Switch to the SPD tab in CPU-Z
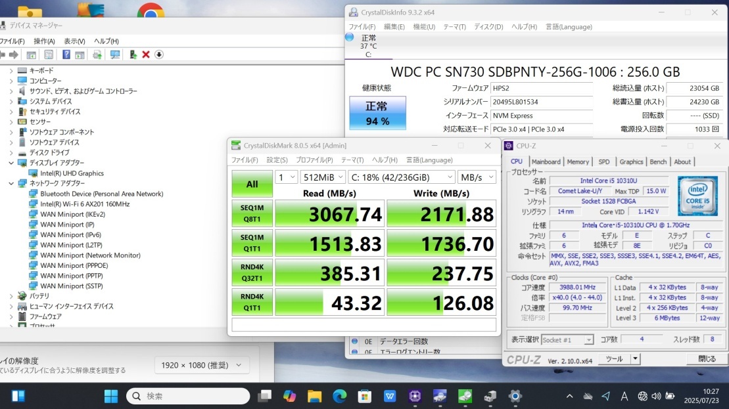Screen dimensions: 729x409 [604, 161]
